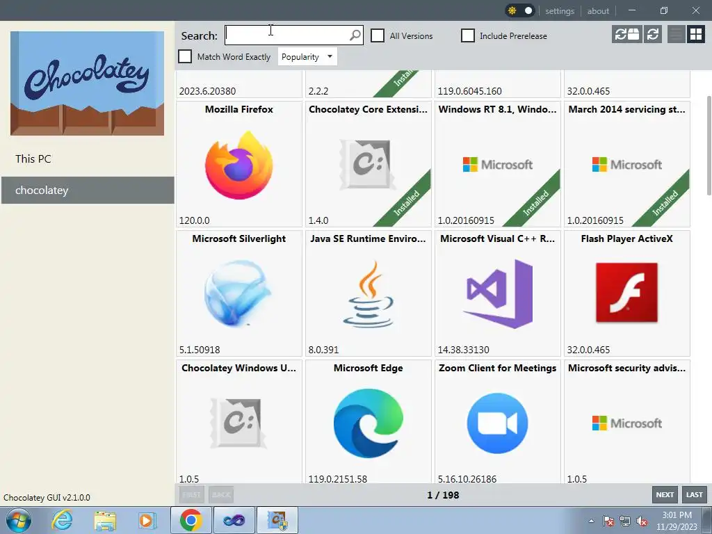Open settings from the title bar

click(560, 11)
